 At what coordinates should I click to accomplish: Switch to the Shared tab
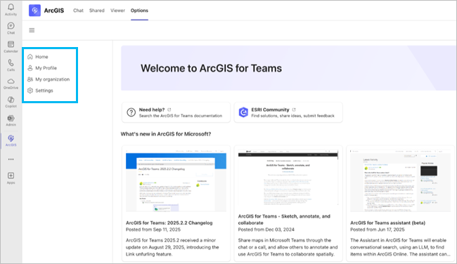[x=97, y=11]
